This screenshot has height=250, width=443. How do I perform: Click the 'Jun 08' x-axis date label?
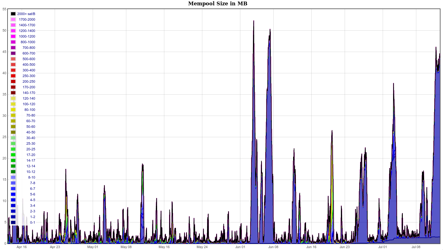[x=273, y=247]
